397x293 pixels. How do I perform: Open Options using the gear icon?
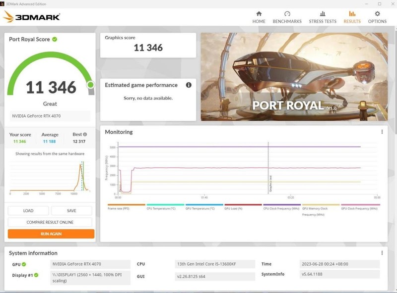coord(378,15)
